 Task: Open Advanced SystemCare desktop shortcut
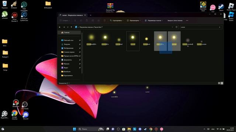click(24, 16)
